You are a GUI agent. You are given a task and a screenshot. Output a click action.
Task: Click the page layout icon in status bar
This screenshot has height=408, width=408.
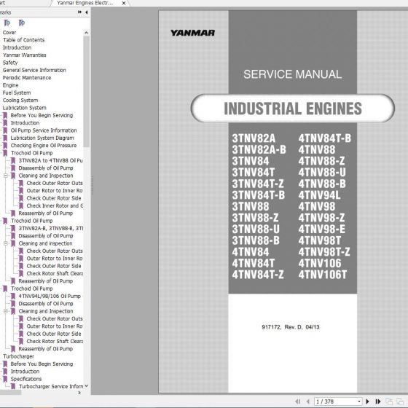point(389,401)
